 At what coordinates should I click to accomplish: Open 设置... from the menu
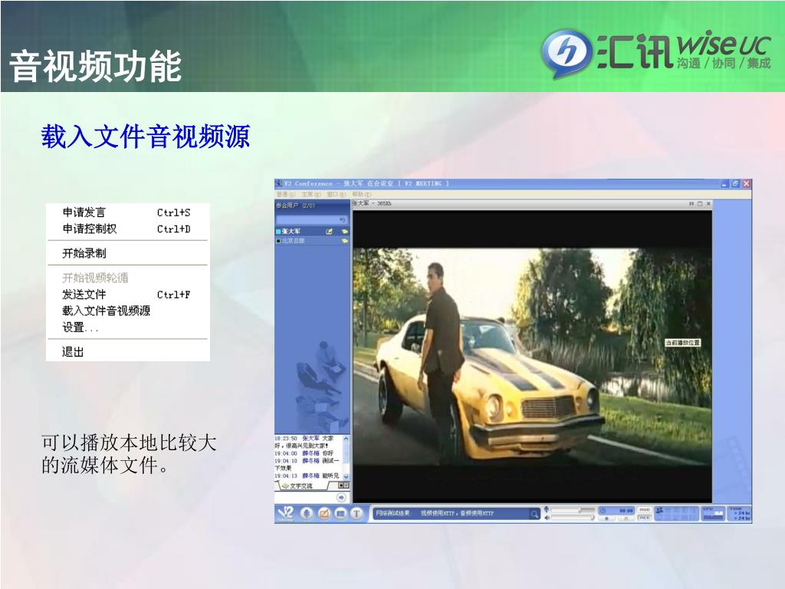[127, 327]
